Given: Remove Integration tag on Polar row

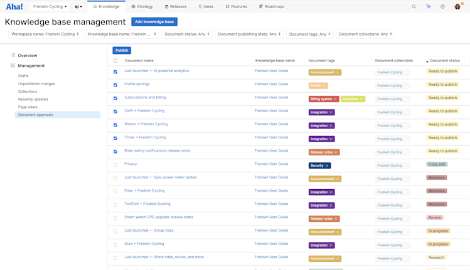Looking at the screenshot, I should pos(331,192).
